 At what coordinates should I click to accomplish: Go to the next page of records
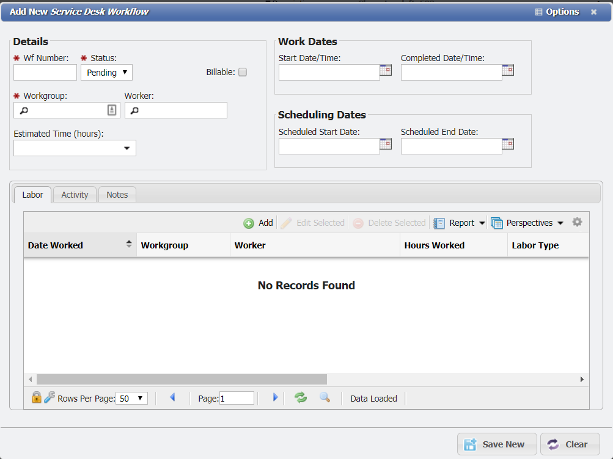275,397
